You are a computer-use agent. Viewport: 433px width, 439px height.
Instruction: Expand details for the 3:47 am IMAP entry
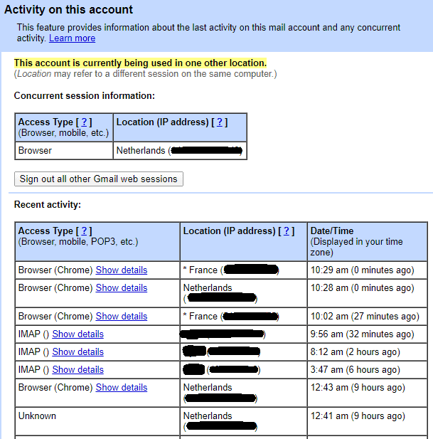77,370
